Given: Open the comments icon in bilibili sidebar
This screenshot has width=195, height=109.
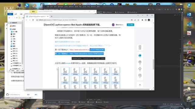Looking at the screenshot, I should pyautogui.click(x=140, y=75).
